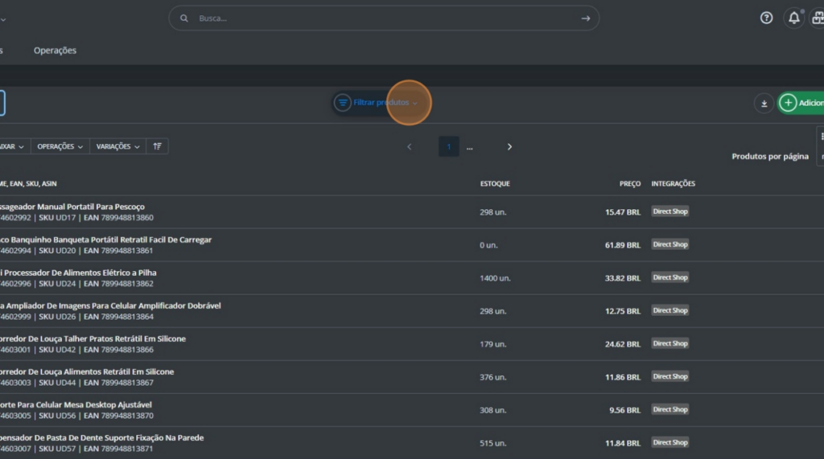Click into the Busca search field
The image size is (824, 459).
click(386, 18)
